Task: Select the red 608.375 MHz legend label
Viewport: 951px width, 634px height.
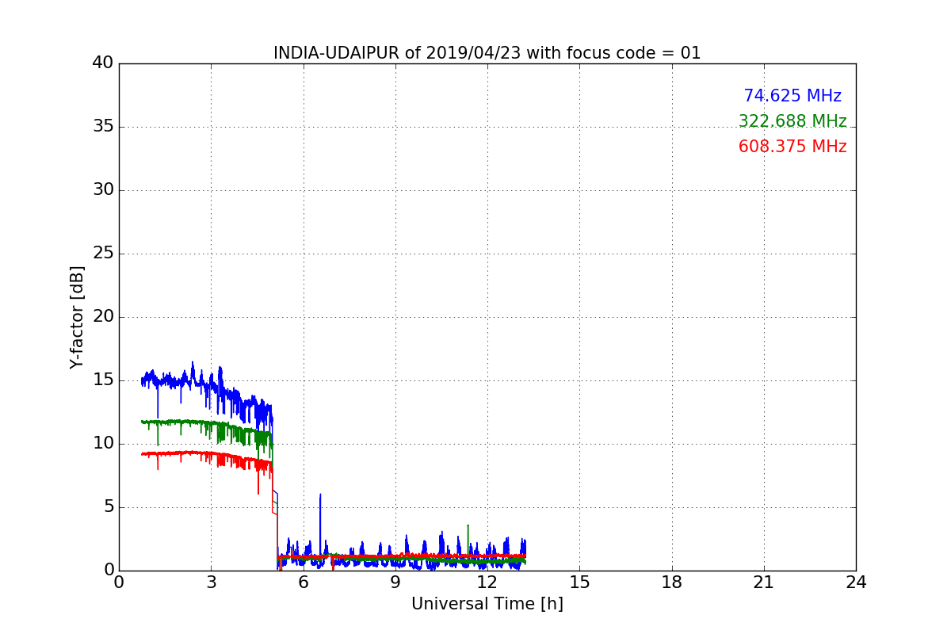Action: [x=792, y=147]
